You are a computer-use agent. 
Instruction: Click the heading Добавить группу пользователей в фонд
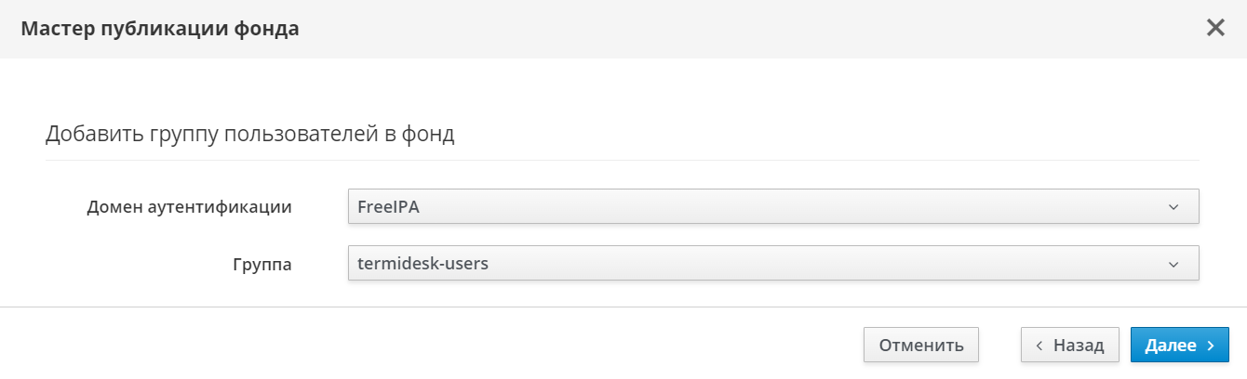[249, 135]
